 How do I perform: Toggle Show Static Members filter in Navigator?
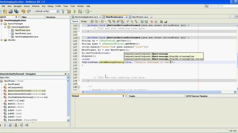coord(10,125)
